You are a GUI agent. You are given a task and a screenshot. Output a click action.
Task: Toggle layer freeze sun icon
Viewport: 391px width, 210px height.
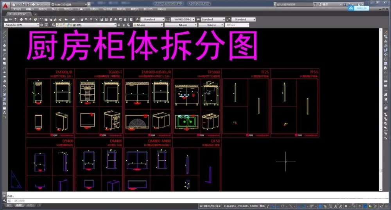pyautogui.click(x=61, y=25)
